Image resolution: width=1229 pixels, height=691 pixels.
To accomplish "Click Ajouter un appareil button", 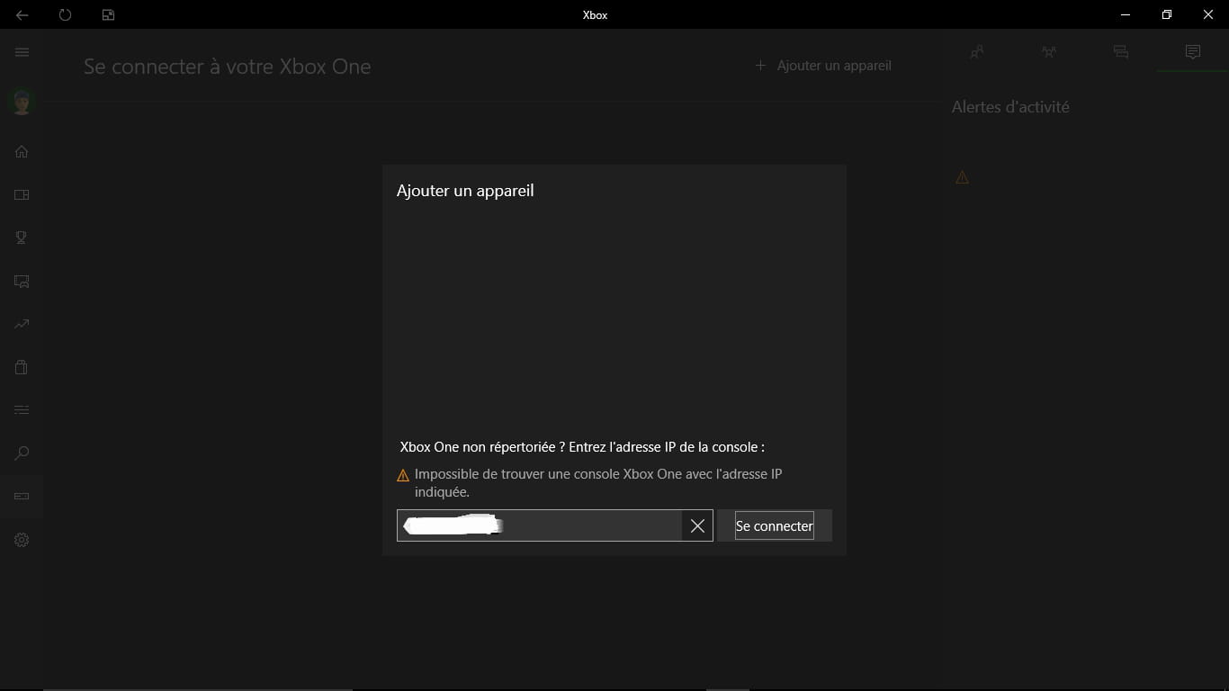I will (x=823, y=66).
